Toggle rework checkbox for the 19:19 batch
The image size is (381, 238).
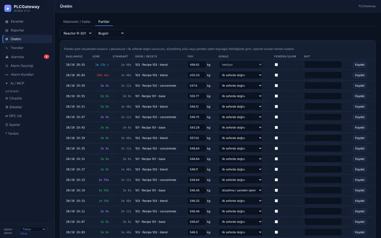point(276,190)
